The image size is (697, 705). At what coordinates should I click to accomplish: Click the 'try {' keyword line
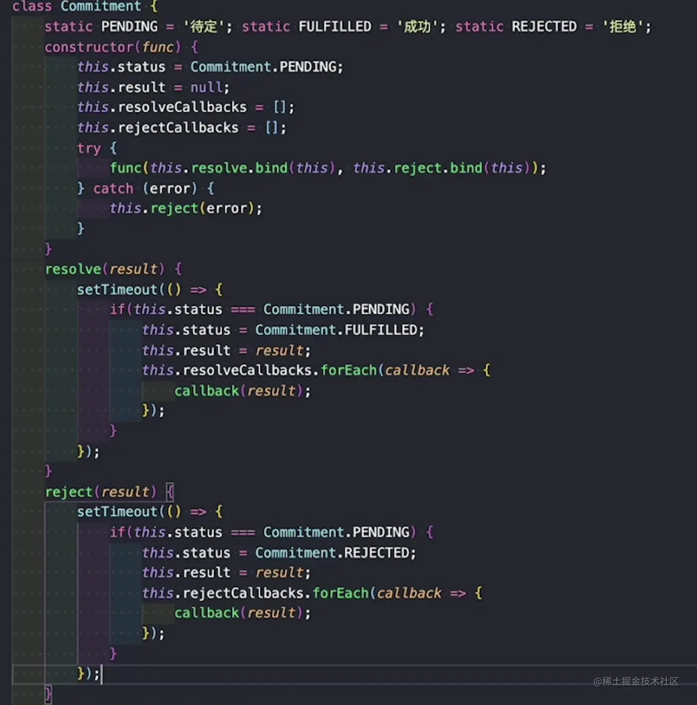(97, 148)
